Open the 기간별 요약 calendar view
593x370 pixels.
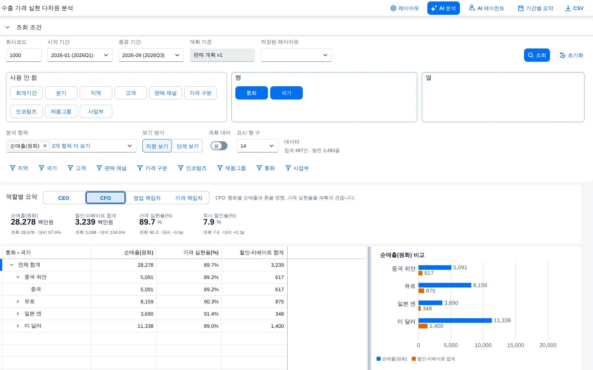[x=536, y=8]
